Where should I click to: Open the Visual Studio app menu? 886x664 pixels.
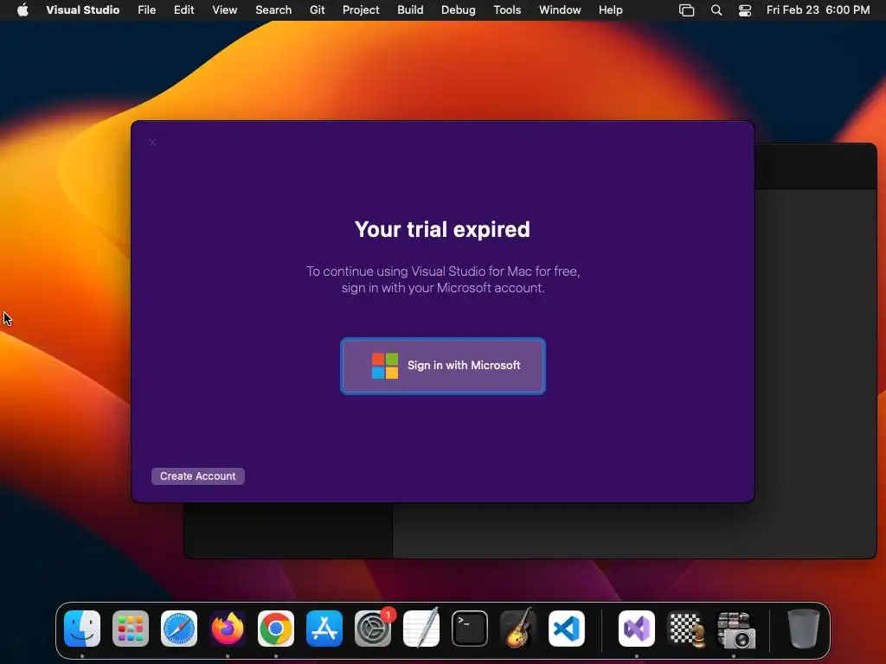pyautogui.click(x=82, y=10)
